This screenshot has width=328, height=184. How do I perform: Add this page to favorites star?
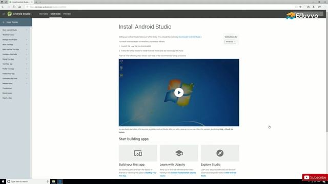(x=301, y=7)
